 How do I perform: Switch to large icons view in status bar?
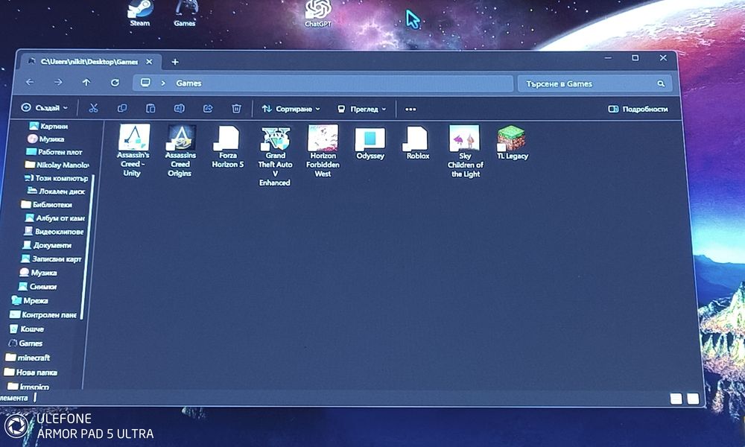click(x=693, y=399)
